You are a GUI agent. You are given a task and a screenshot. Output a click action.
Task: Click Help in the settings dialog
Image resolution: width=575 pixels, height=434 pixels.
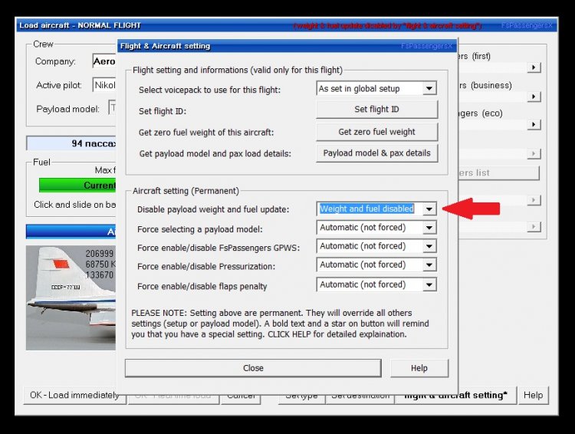419,368
